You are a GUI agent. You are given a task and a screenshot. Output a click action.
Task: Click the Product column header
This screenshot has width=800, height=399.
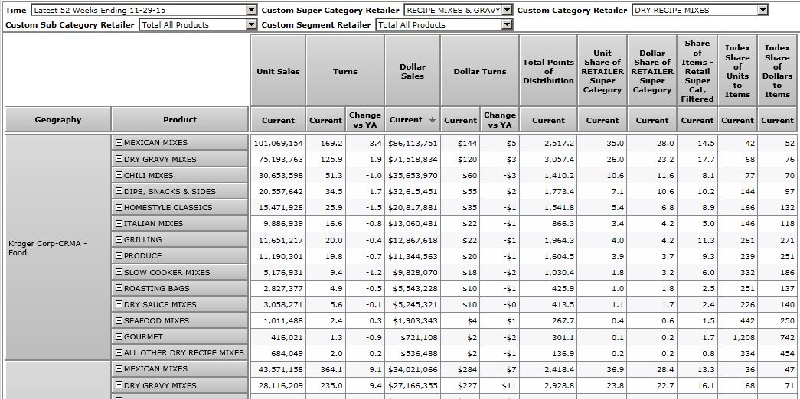(180, 120)
